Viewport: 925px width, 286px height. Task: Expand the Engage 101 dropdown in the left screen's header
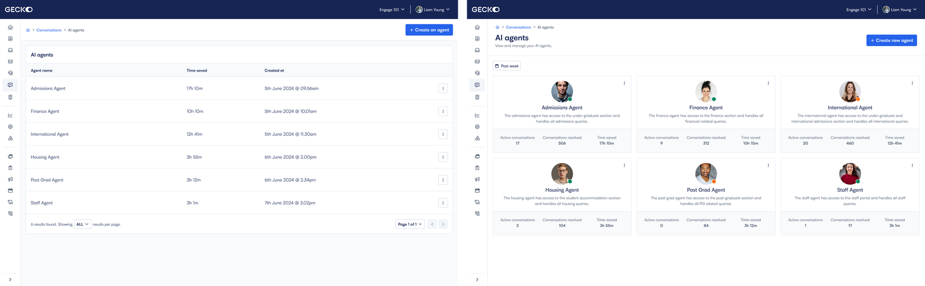click(392, 10)
